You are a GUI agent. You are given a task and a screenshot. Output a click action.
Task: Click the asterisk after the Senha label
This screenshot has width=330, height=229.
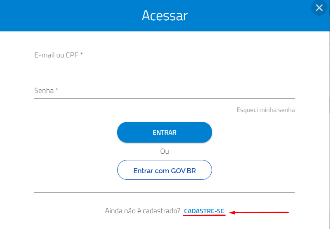click(57, 89)
